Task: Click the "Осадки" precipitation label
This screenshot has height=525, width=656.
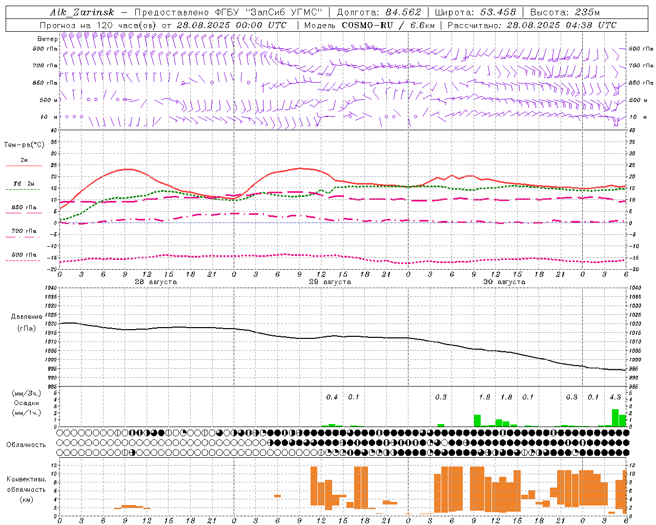Action: [27, 403]
